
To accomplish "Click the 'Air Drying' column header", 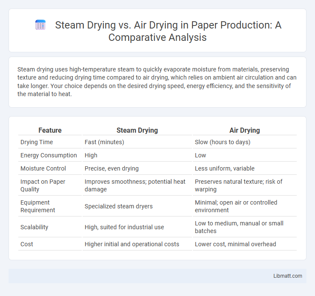I will coord(244,131).
